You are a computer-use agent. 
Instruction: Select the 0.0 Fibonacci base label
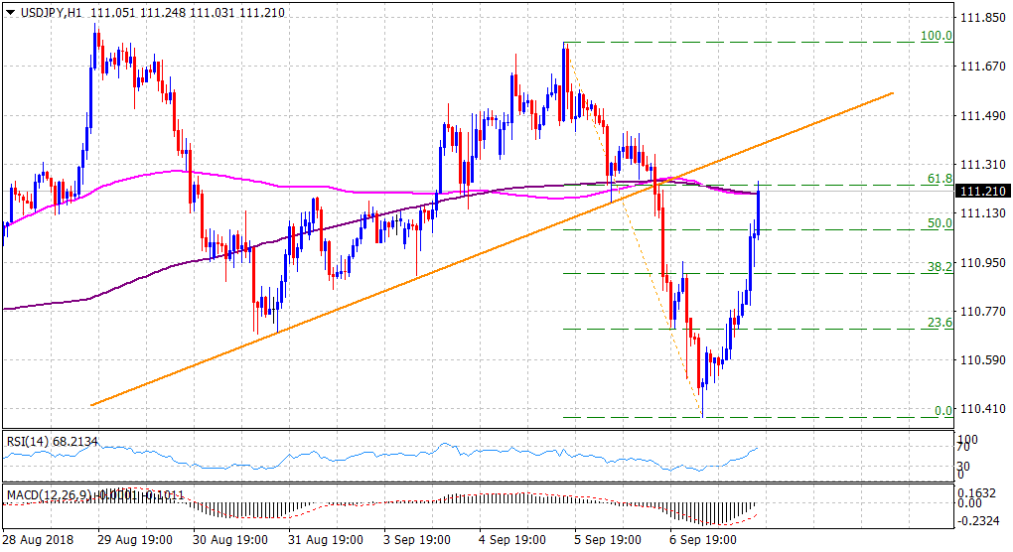(942, 410)
